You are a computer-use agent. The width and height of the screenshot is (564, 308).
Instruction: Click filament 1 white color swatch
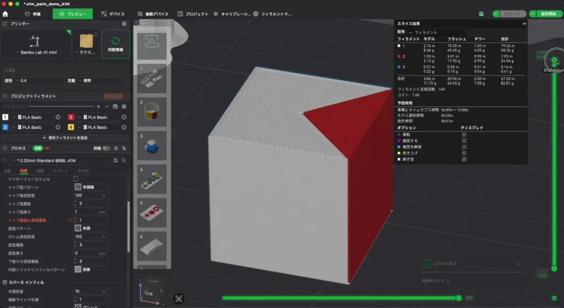(x=5, y=117)
